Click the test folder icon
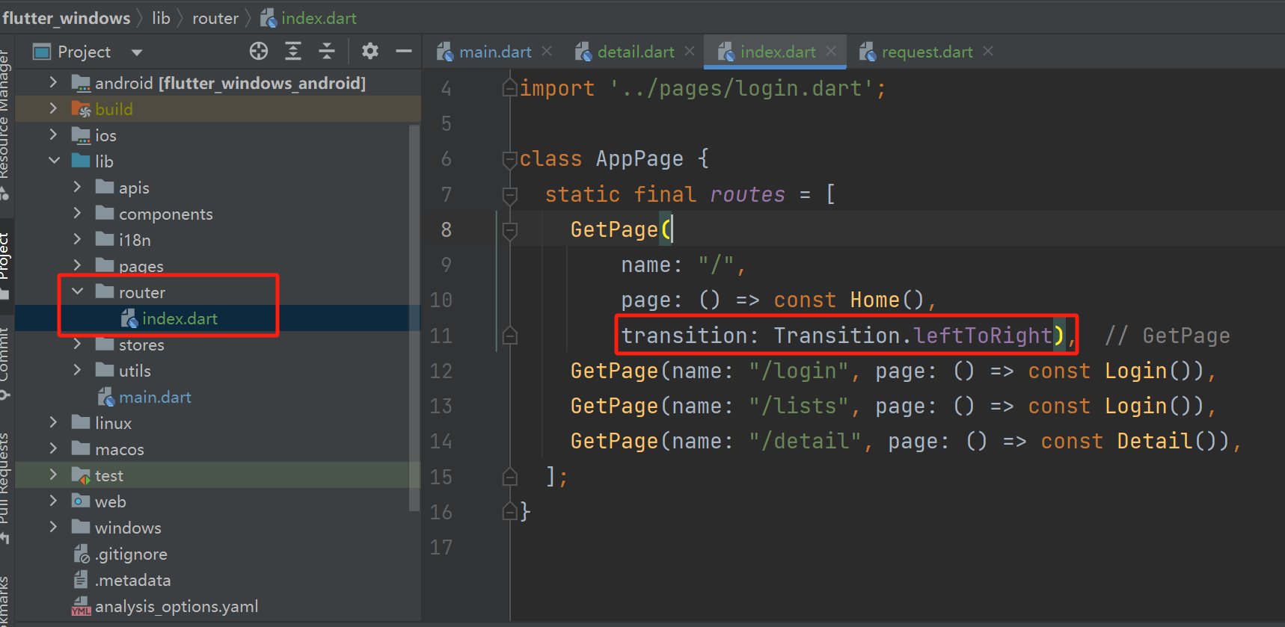 point(81,475)
